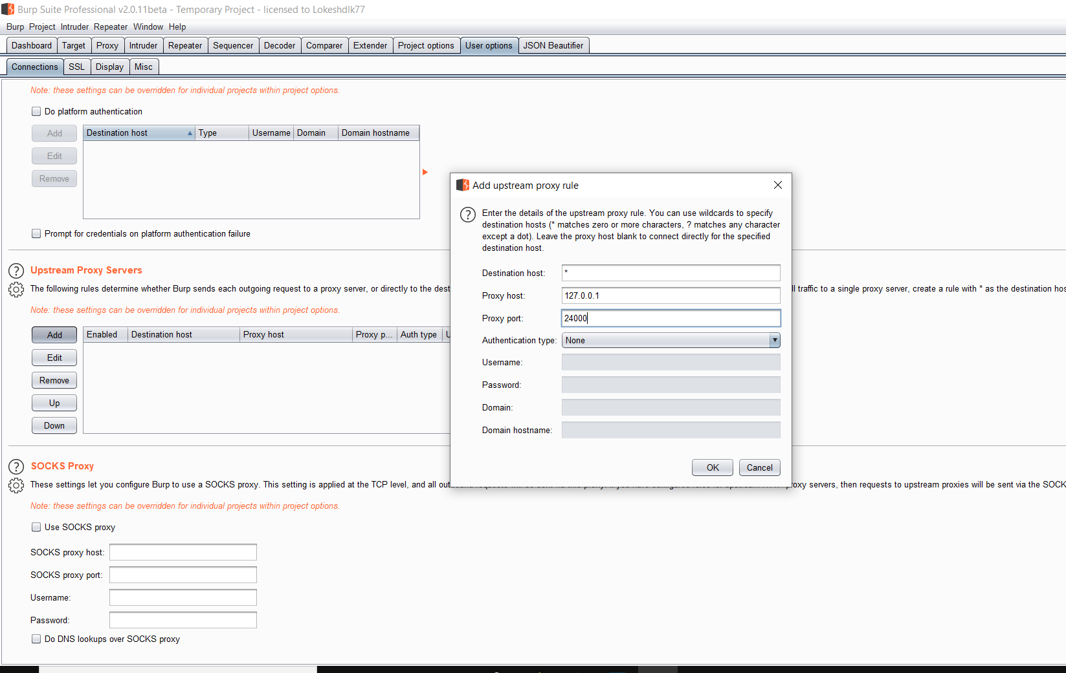Select Connections sub-tab
This screenshot has height=673, width=1066.
click(x=35, y=67)
